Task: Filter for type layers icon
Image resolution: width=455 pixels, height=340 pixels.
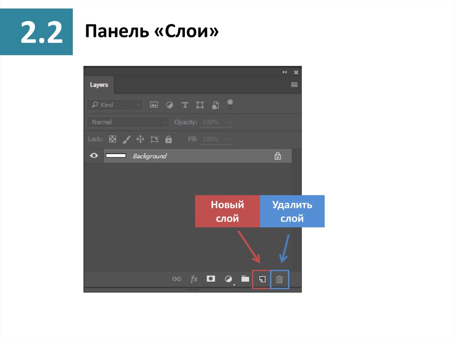Action: coord(185,105)
